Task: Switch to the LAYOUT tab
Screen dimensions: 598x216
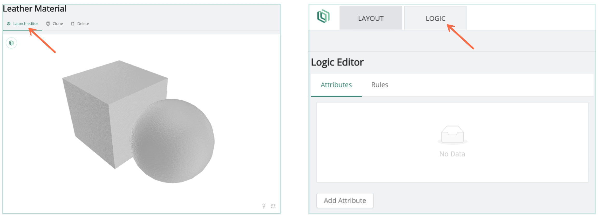Action: click(371, 18)
